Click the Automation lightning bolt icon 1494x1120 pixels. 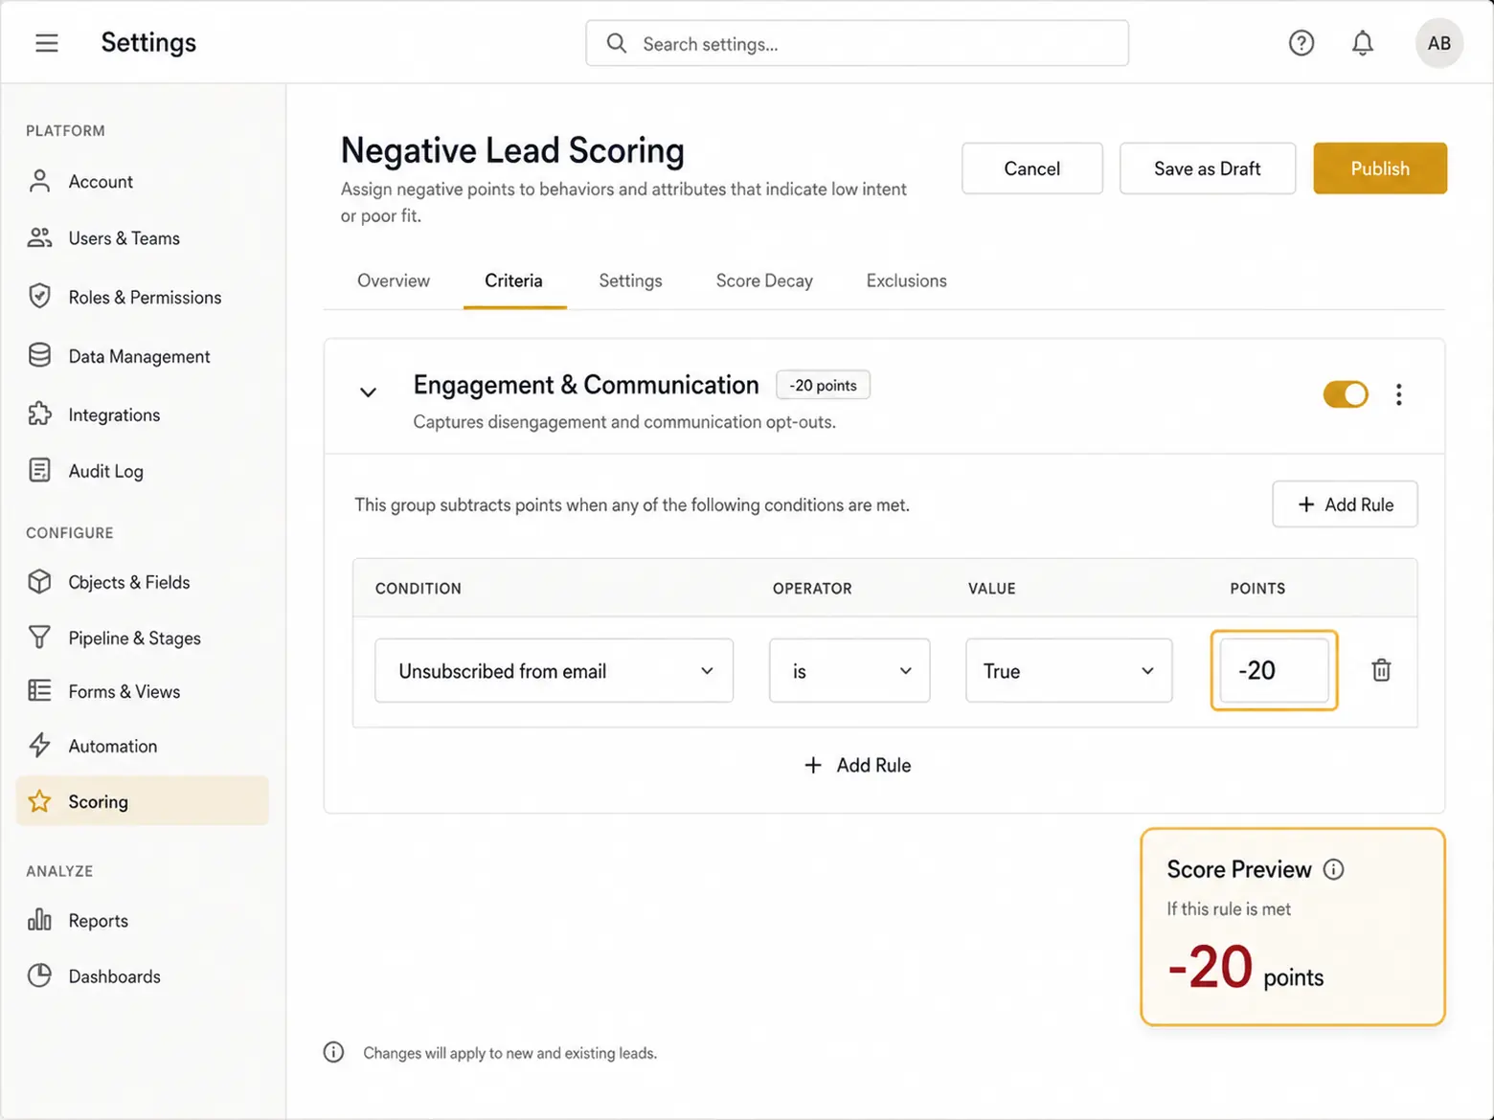click(x=39, y=745)
